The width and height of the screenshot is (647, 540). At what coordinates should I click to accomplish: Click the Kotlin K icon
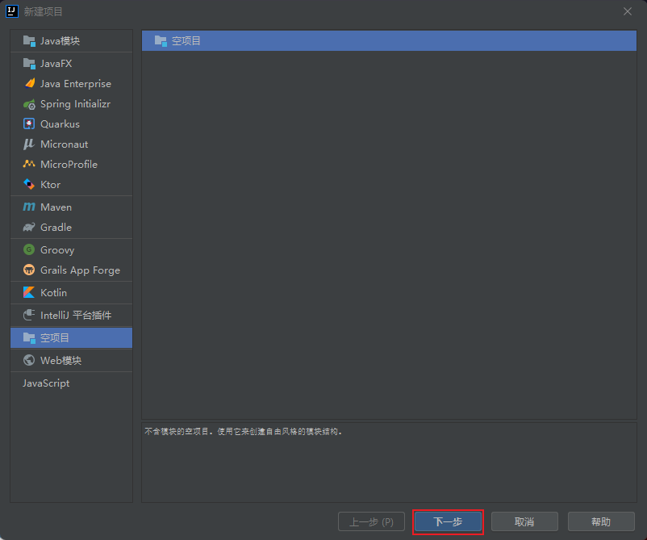pyautogui.click(x=29, y=292)
